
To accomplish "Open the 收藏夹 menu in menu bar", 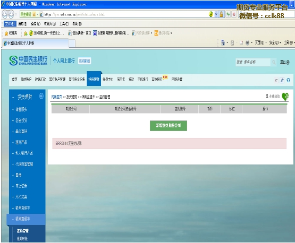I will [49, 24].
